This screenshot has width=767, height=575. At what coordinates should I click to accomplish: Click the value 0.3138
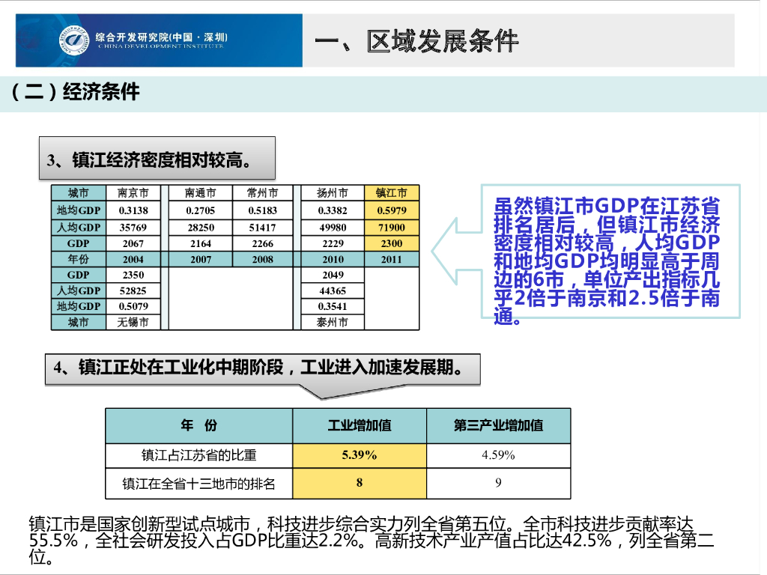[133, 210]
